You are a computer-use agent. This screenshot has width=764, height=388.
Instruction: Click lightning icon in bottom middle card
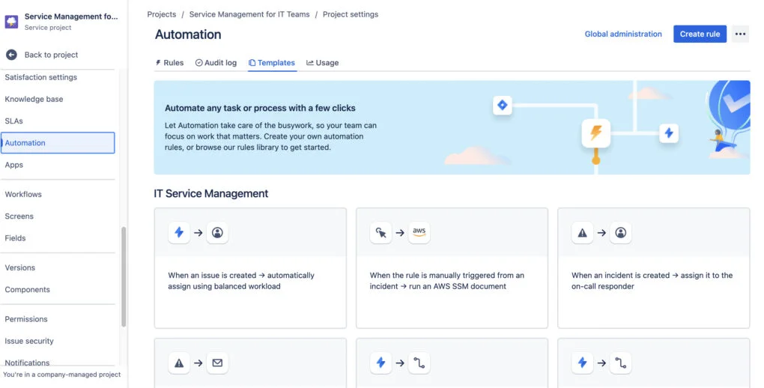click(x=381, y=363)
